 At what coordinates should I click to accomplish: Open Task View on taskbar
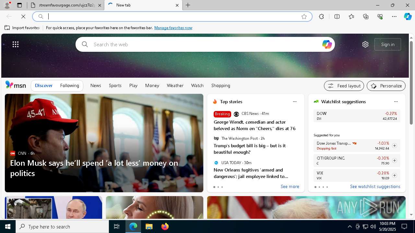(x=117, y=227)
